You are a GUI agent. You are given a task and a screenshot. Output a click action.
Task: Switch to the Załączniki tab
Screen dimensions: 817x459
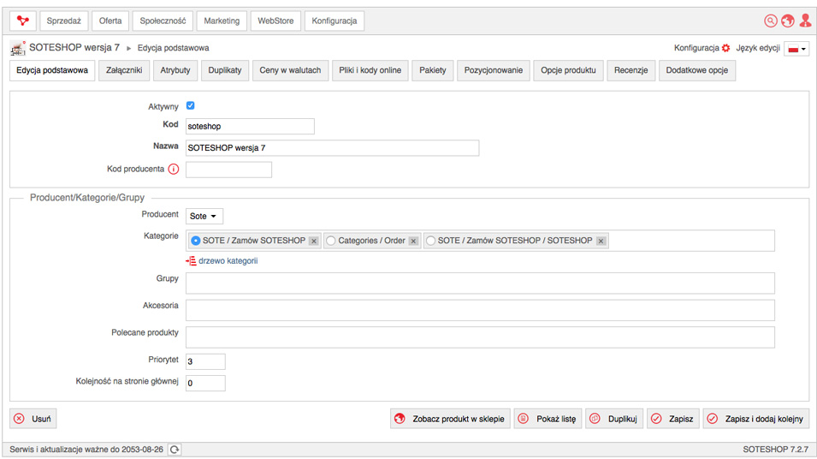124,70
